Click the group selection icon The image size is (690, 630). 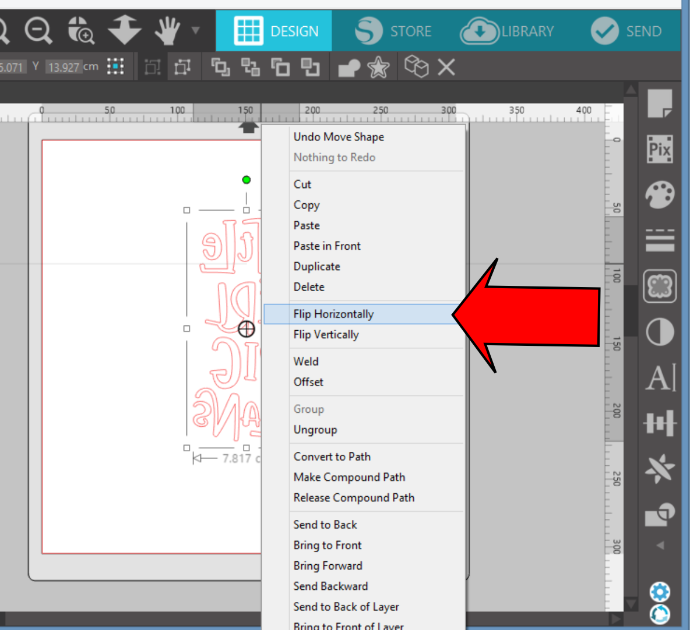(x=153, y=68)
